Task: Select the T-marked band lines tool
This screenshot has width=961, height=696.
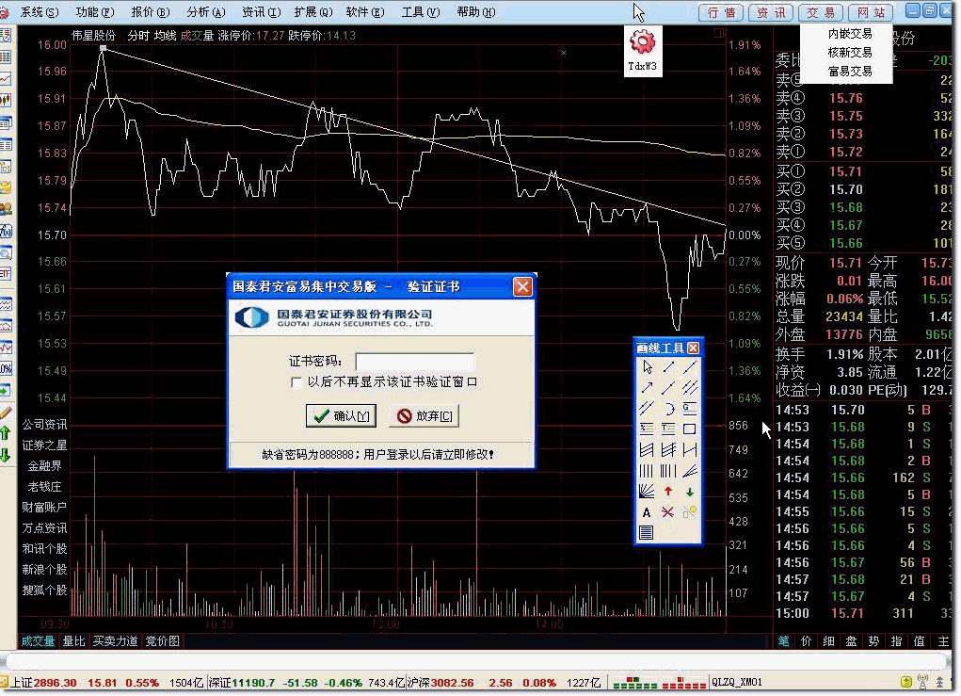Action: (668, 429)
